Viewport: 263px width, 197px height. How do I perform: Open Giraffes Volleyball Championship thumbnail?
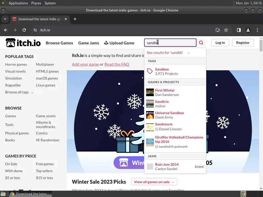[x=150, y=142]
